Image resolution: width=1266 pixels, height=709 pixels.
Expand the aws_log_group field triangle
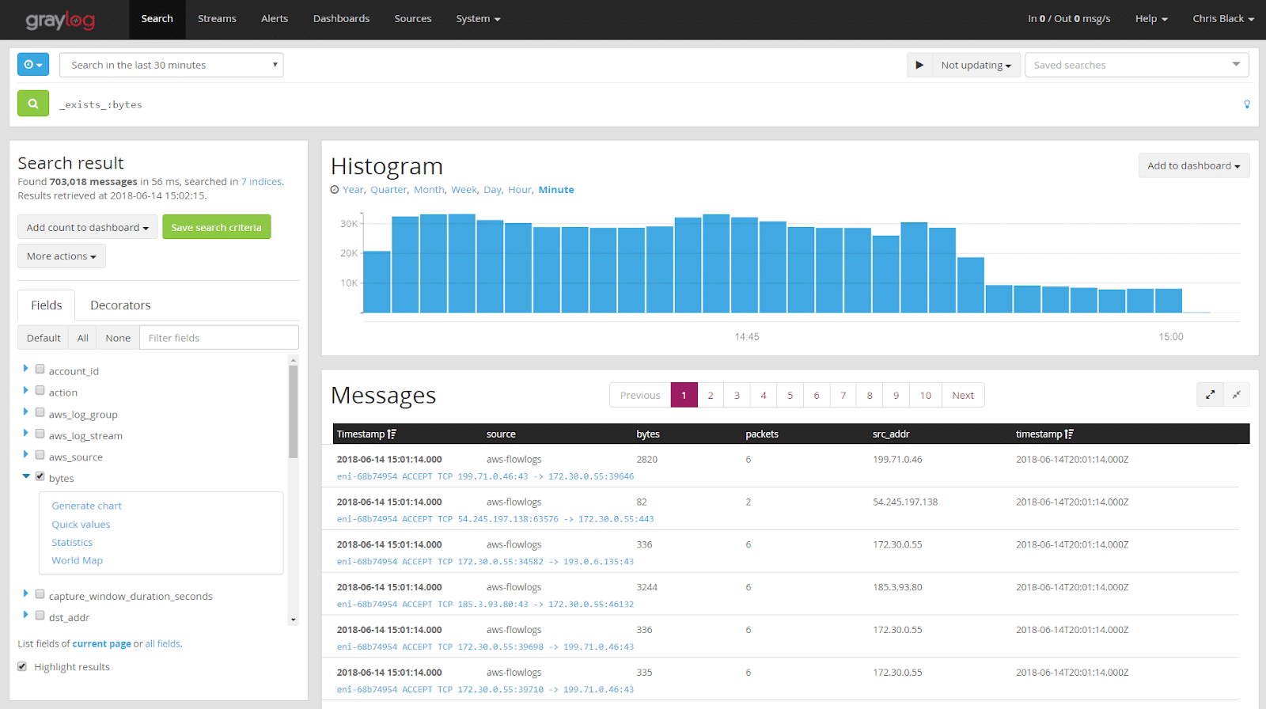(x=25, y=411)
